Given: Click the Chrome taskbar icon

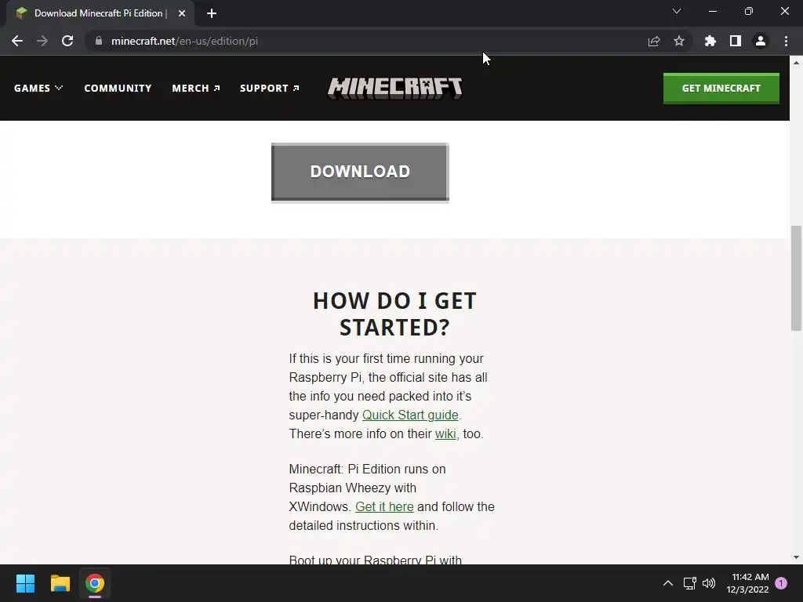Looking at the screenshot, I should [95, 583].
